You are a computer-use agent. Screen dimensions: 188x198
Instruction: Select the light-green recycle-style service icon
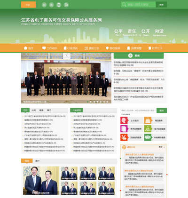(x=148, y=129)
